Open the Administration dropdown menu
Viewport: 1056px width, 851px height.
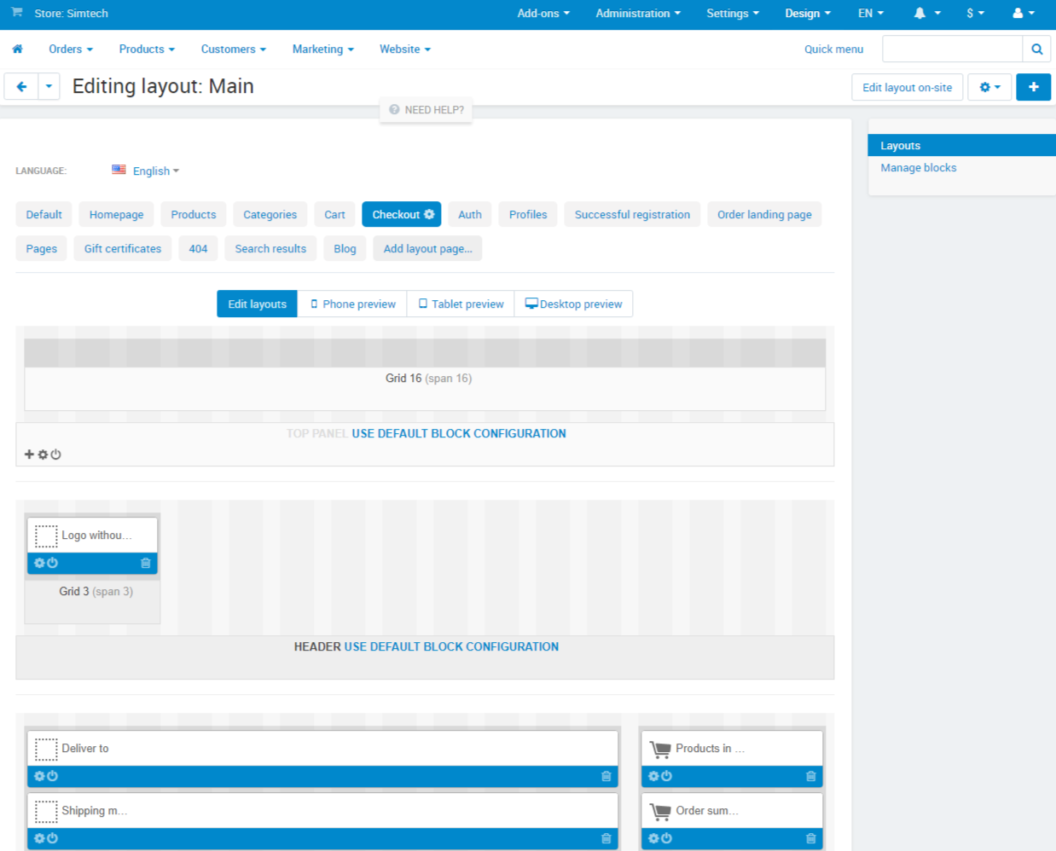[638, 13]
